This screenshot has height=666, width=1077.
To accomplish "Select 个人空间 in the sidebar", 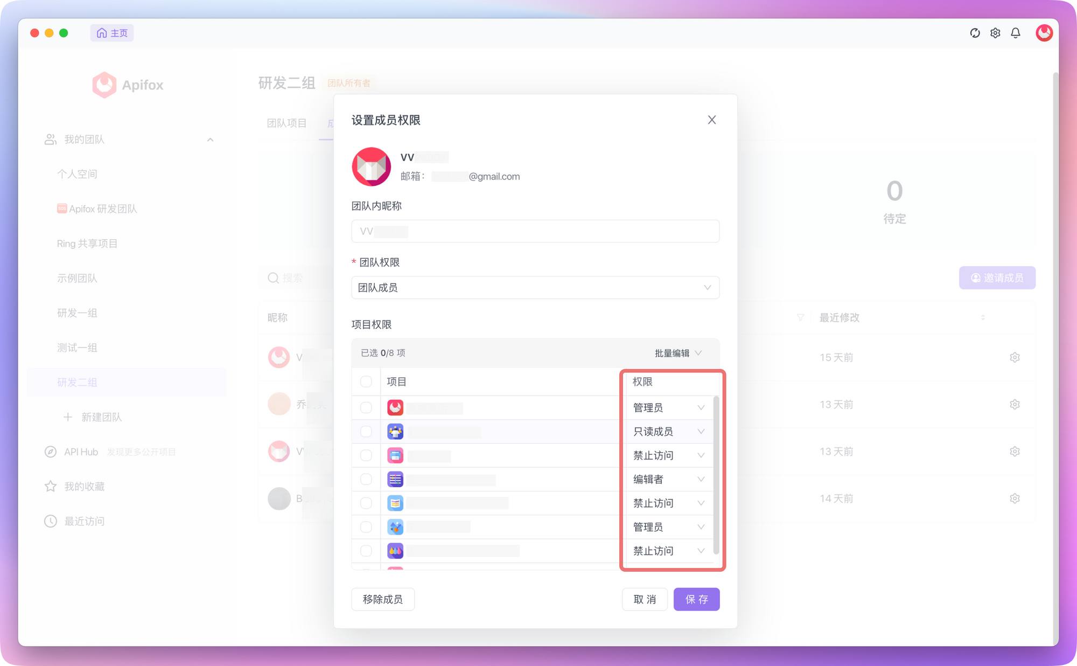I will (77, 174).
